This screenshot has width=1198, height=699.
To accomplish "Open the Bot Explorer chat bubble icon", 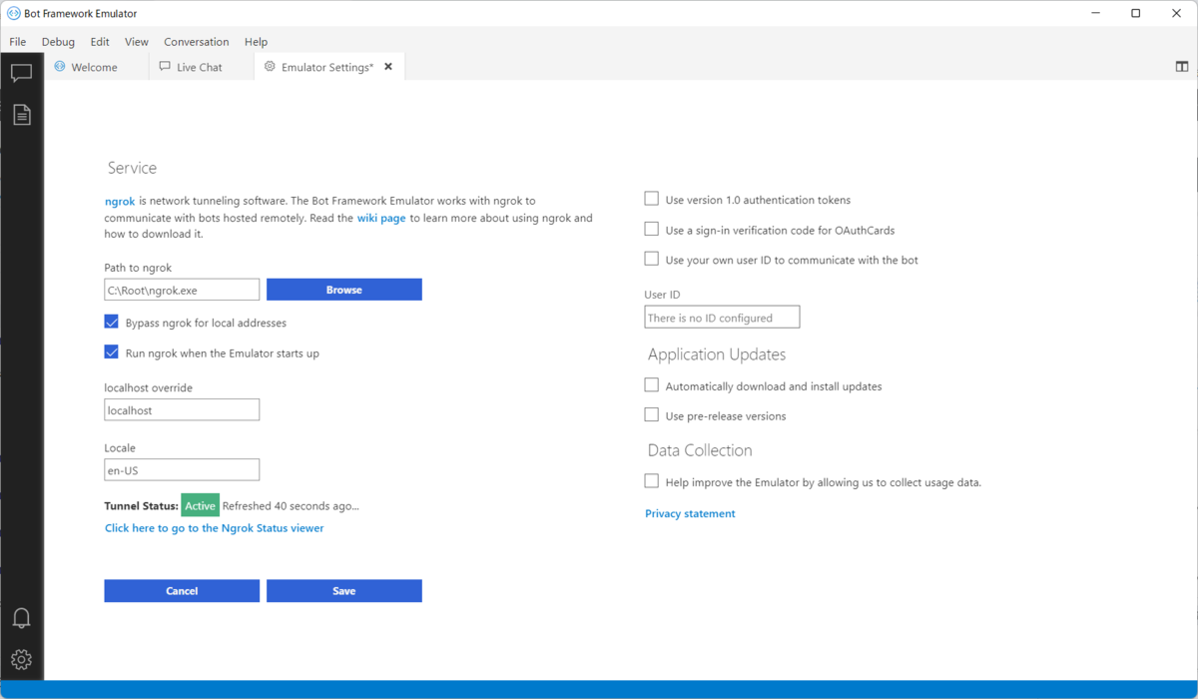I will click(x=21, y=73).
